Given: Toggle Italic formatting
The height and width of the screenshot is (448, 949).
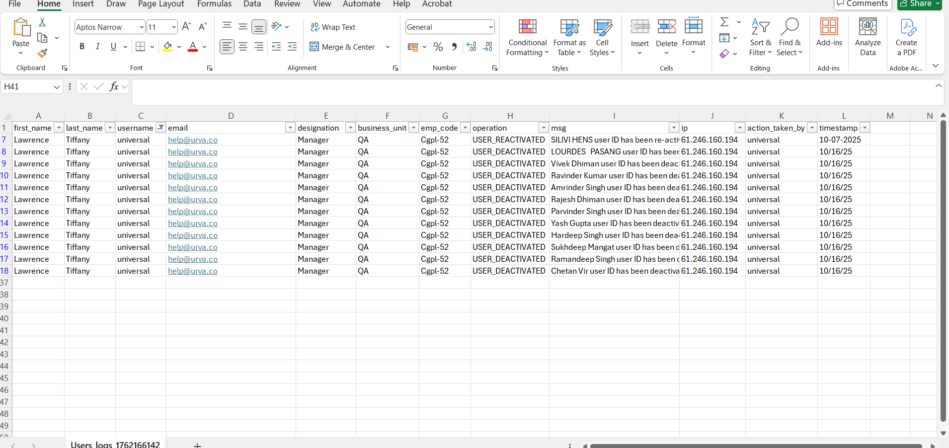Looking at the screenshot, I should 98,47.
